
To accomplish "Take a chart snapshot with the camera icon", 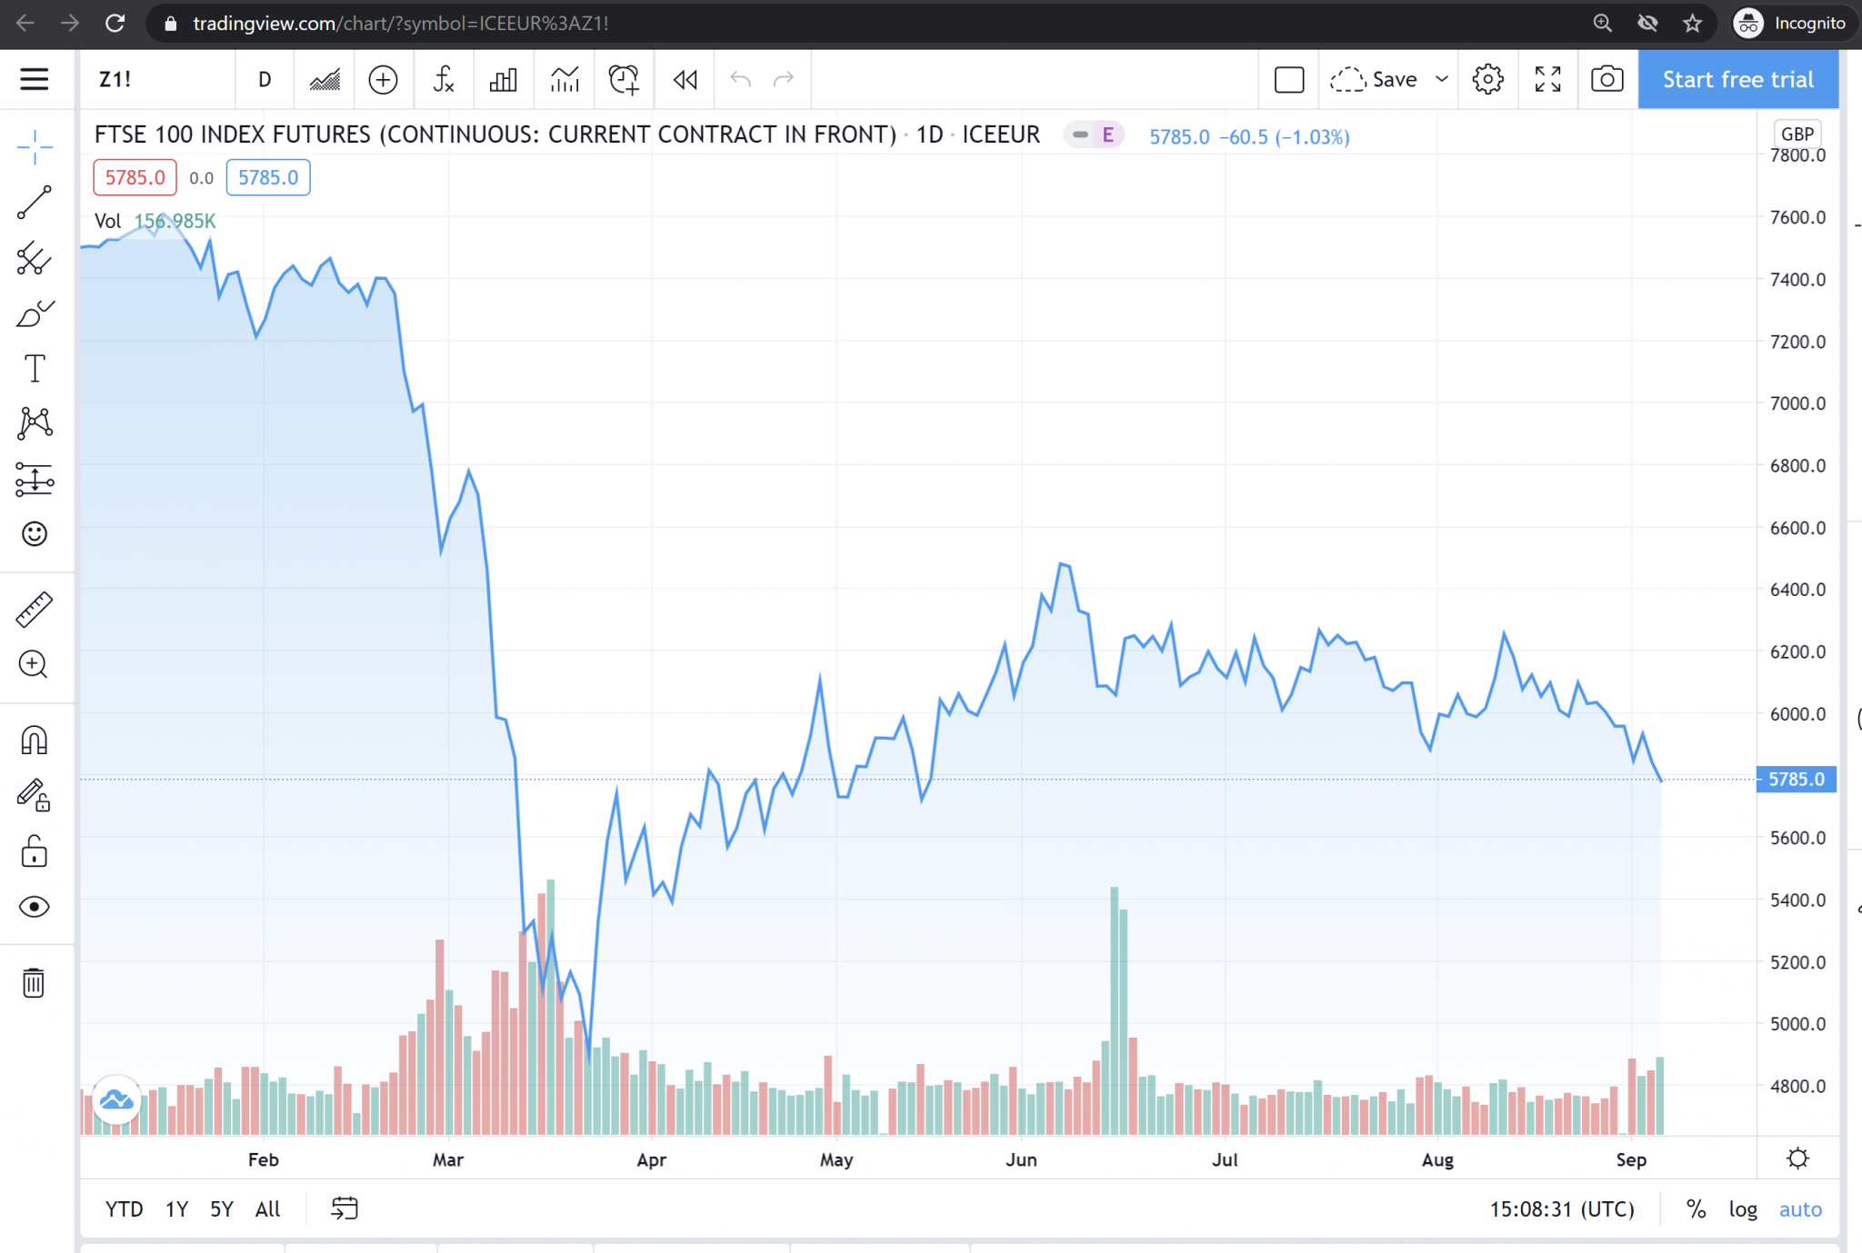I will coord(1607,79).
